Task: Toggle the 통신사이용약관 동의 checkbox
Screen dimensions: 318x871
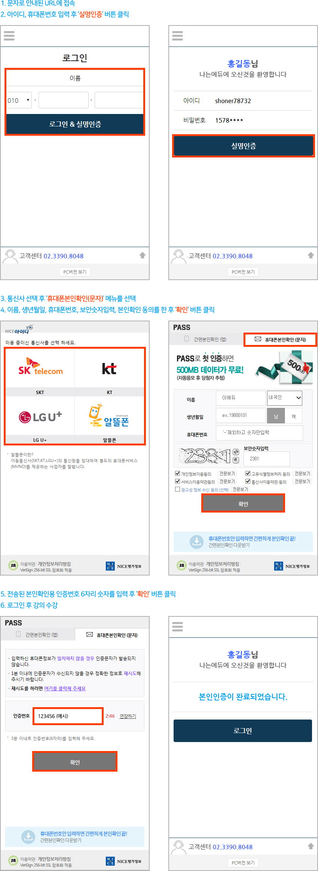Action: pos(248,481)
